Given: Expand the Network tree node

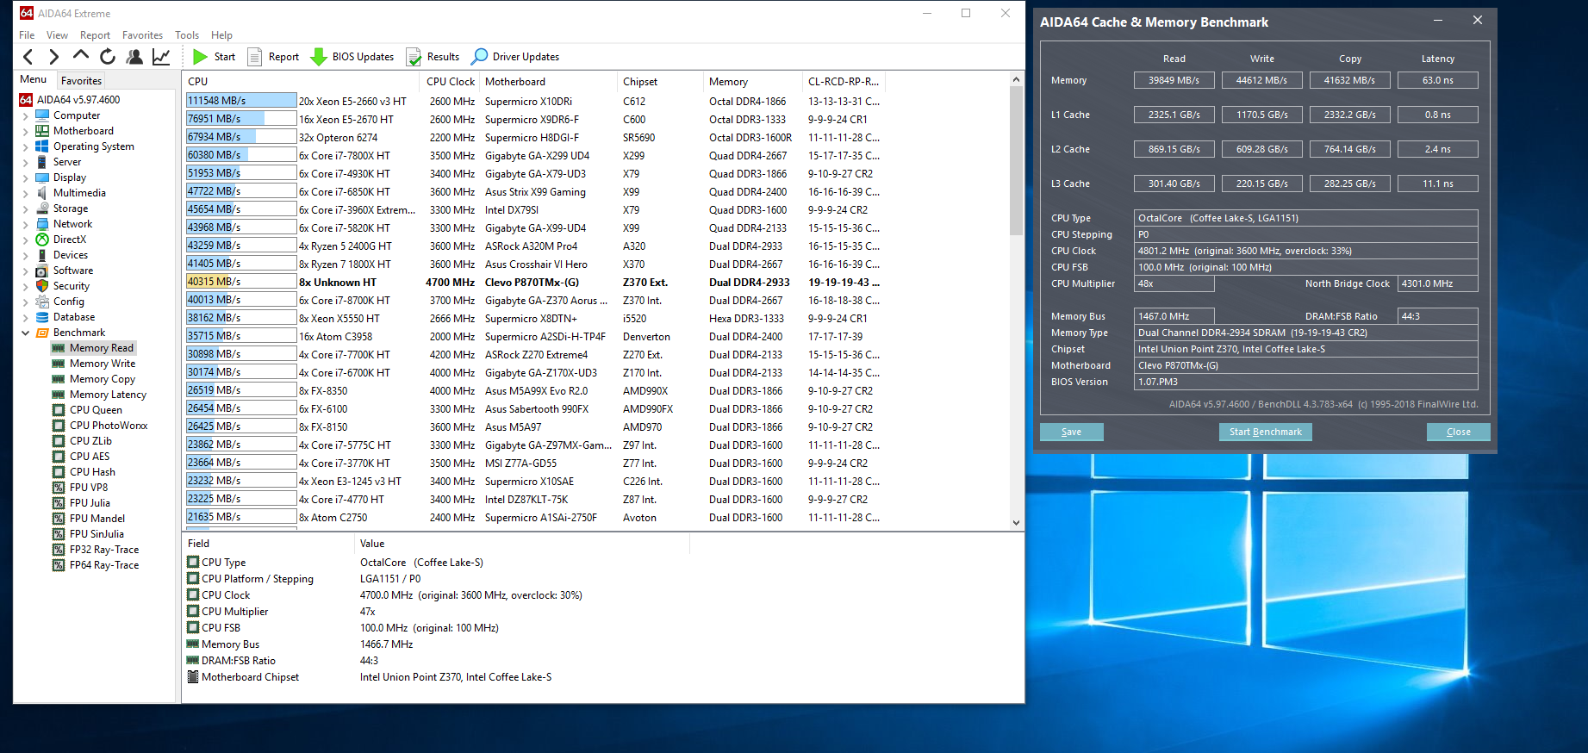Looking at the screenshot, I should click(x=25, y=224).
